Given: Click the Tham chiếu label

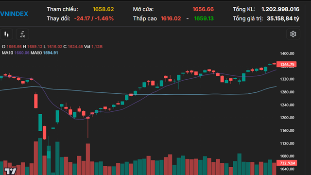Looking at the screenshot, I should [62, 9].
